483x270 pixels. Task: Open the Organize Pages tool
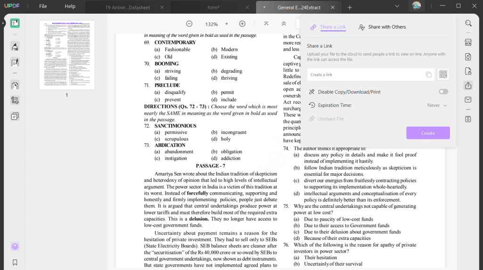[x=15, y=86]
